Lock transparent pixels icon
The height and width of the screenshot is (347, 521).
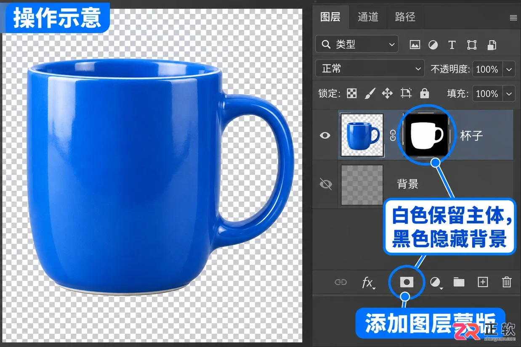pyautogui.click(x=351, y=93)
